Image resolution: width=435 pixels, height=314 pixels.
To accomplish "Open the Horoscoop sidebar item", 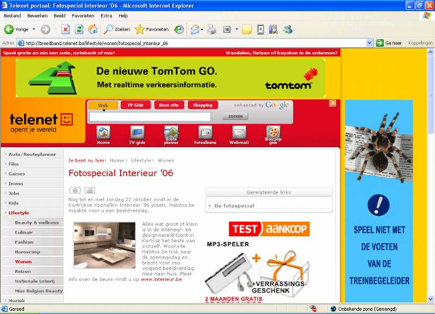I will tap(28, 252).
